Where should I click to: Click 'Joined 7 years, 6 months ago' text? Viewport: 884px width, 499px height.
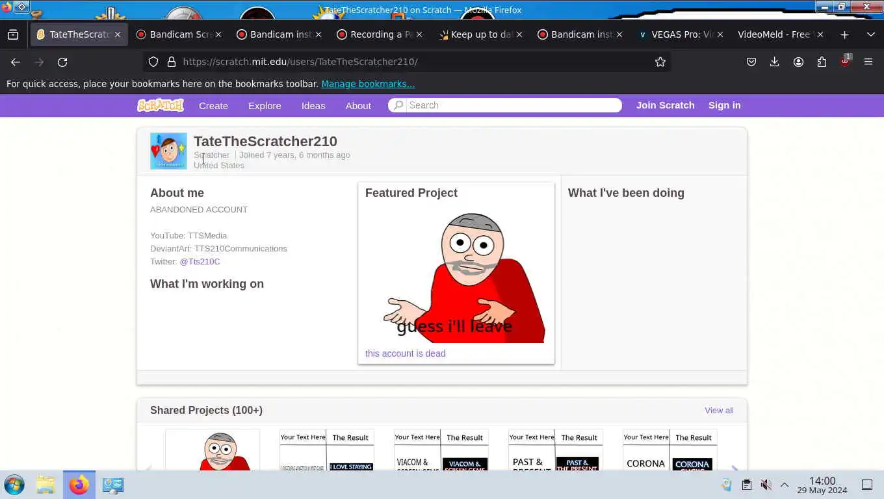click(x=294, y=155)
